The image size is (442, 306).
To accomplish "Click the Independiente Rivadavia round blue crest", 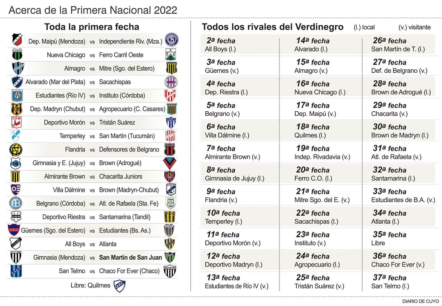I will [171, 40].
